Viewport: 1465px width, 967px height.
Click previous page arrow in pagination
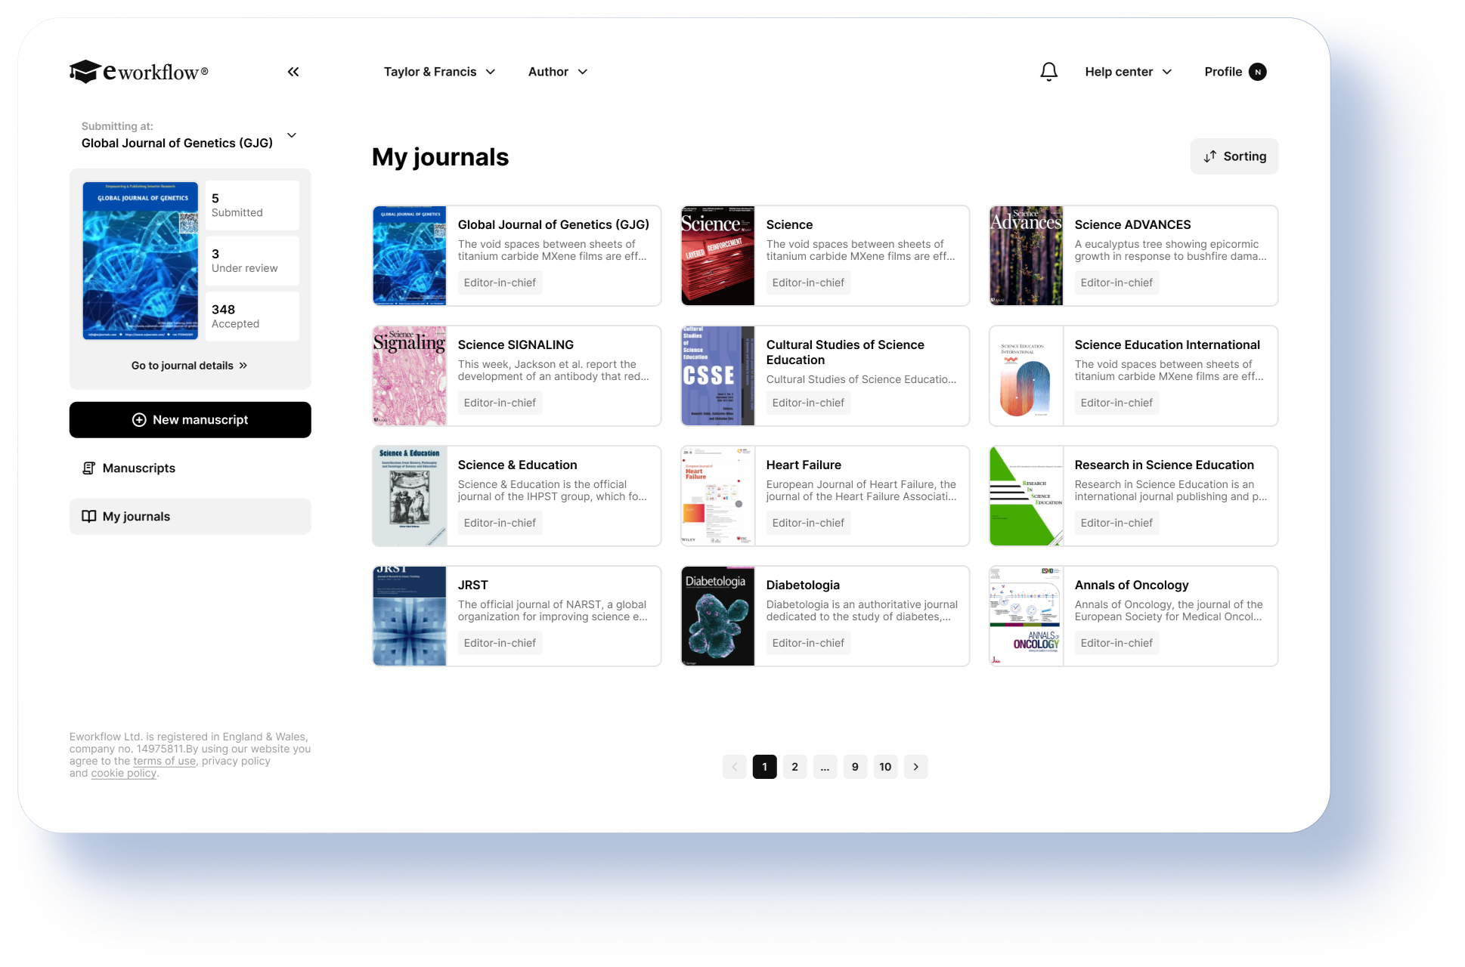coord(734,767)
